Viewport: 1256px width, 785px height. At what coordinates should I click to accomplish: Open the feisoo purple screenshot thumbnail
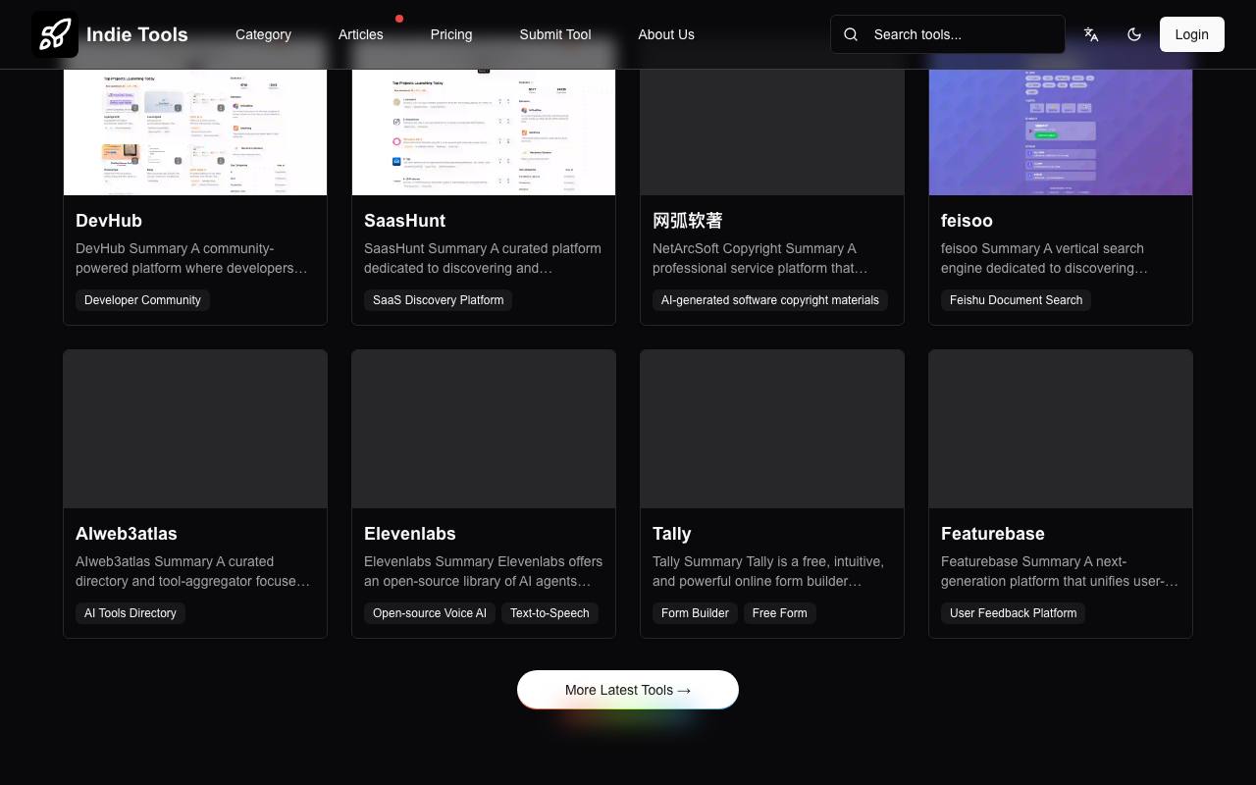(x=1061, y=132)
